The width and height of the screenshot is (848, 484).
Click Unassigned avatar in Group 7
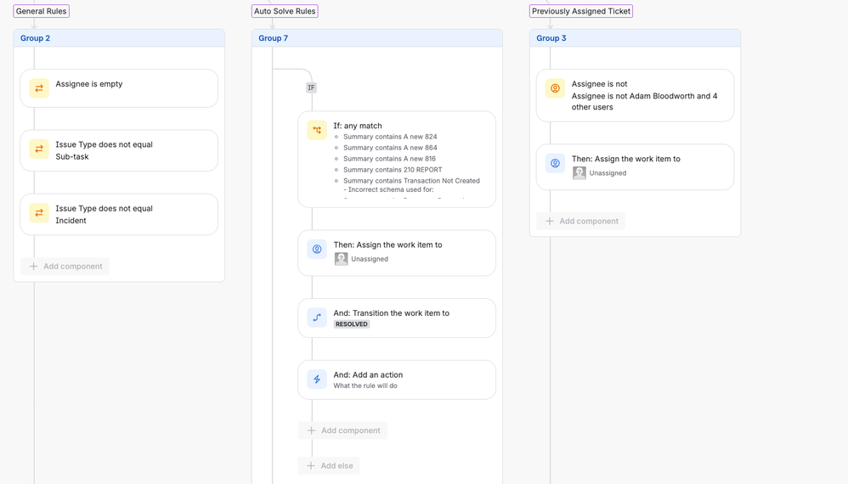341,259
